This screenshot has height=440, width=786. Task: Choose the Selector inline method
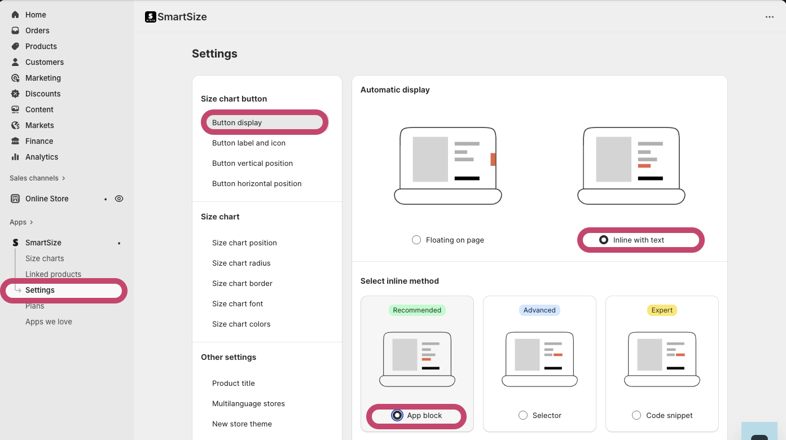coord(524,415)
